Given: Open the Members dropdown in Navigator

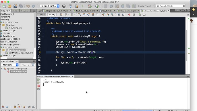Looking at the screenshot, I should (10, 65).
